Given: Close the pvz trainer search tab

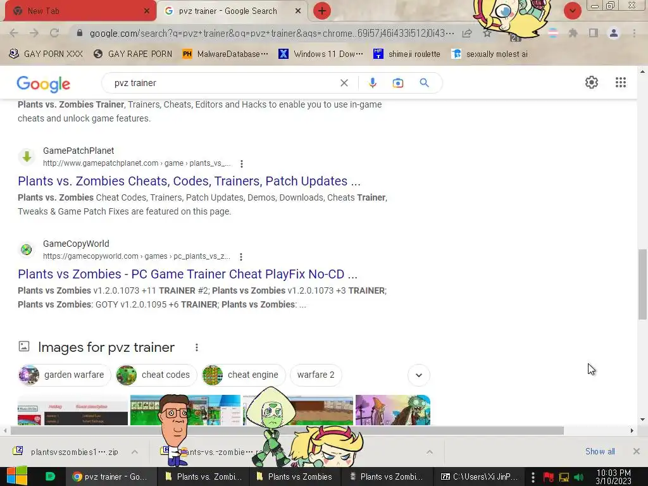Looking at the screenshot, I should point(298,11).
